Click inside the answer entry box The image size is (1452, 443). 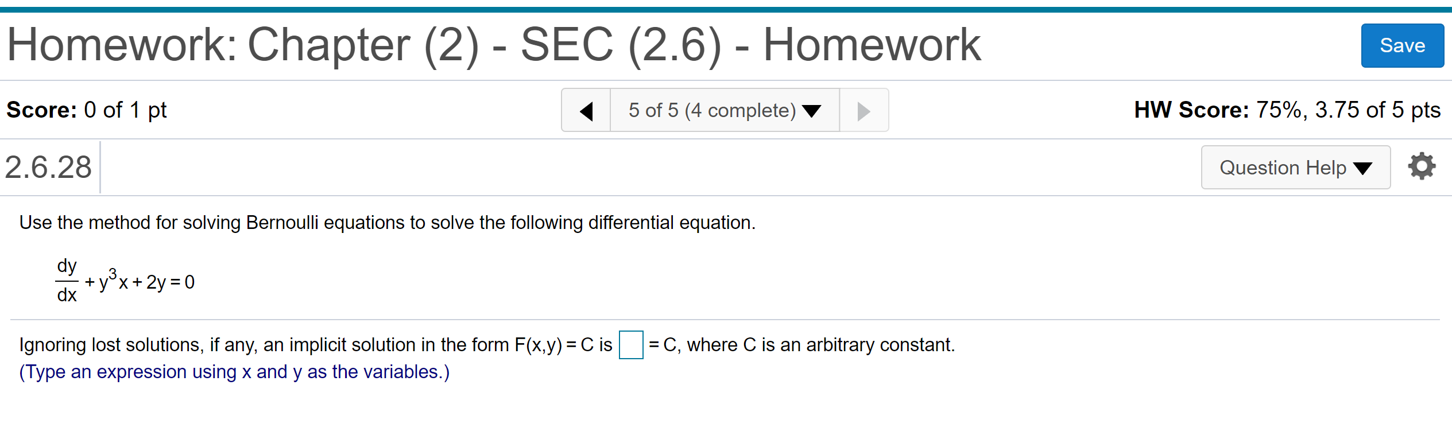pyautogui.click(x=630, y=345)
